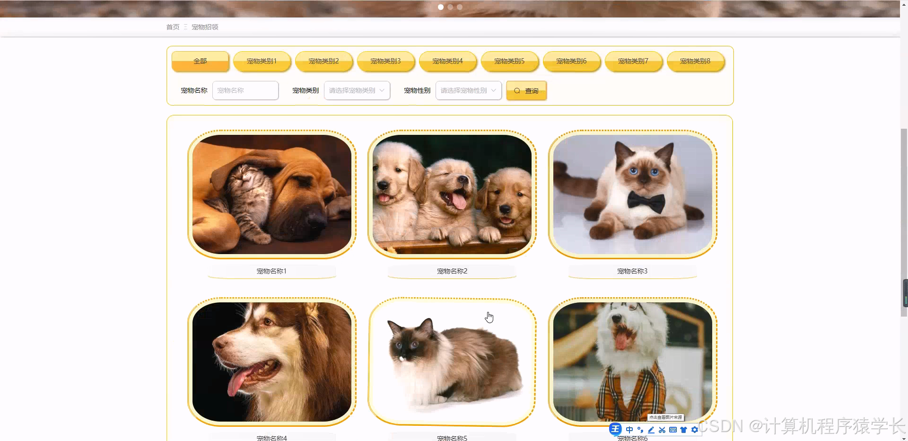Screen dimensions: 908x441
Task: Click the 宠物名称3 label
Action: 632,271
